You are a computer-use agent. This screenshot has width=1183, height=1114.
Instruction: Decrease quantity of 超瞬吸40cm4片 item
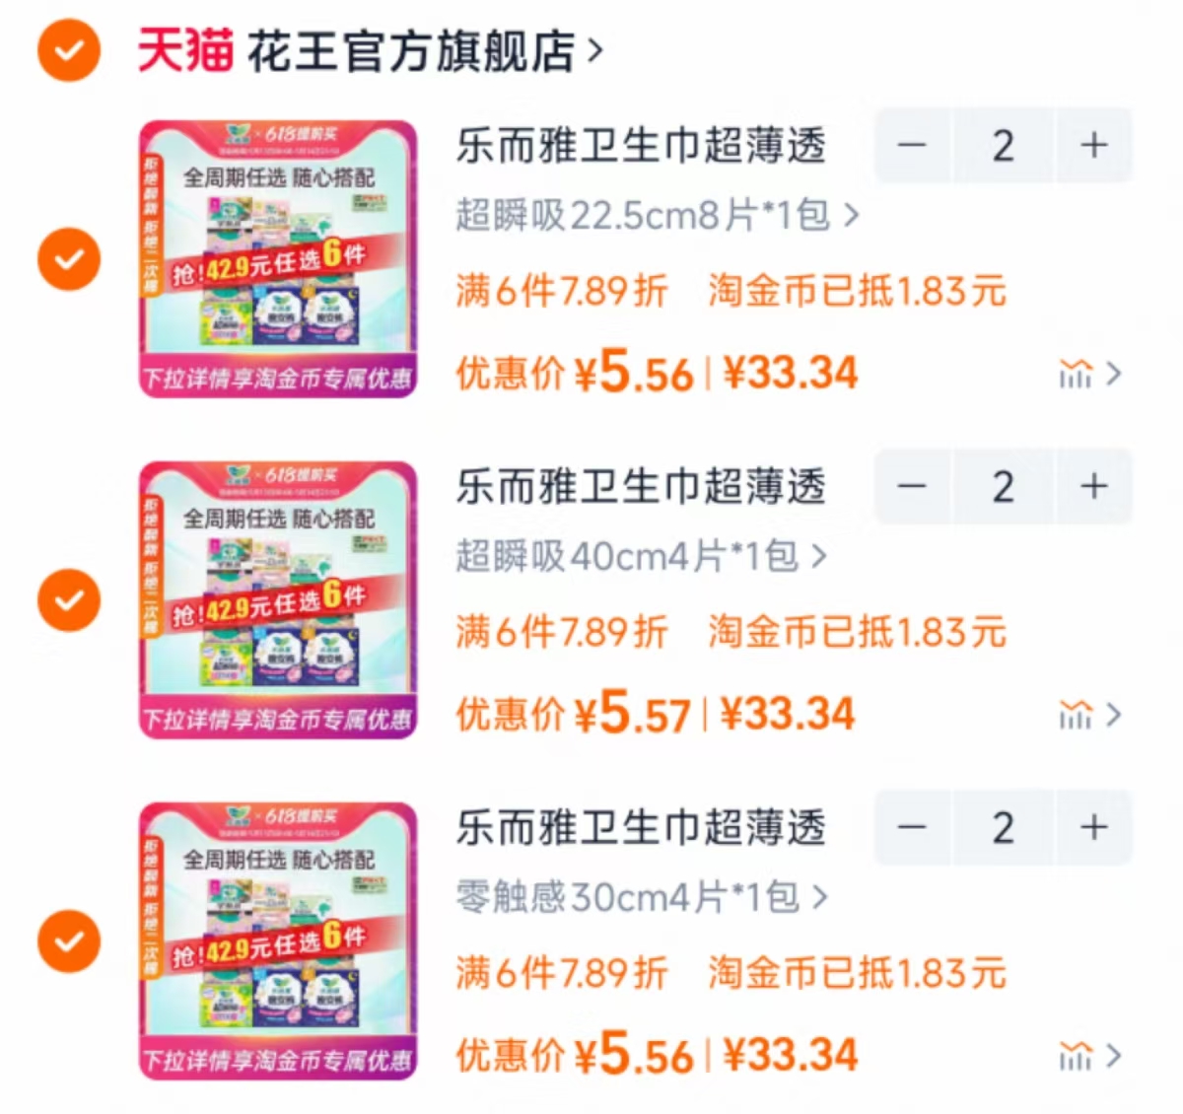912,487
